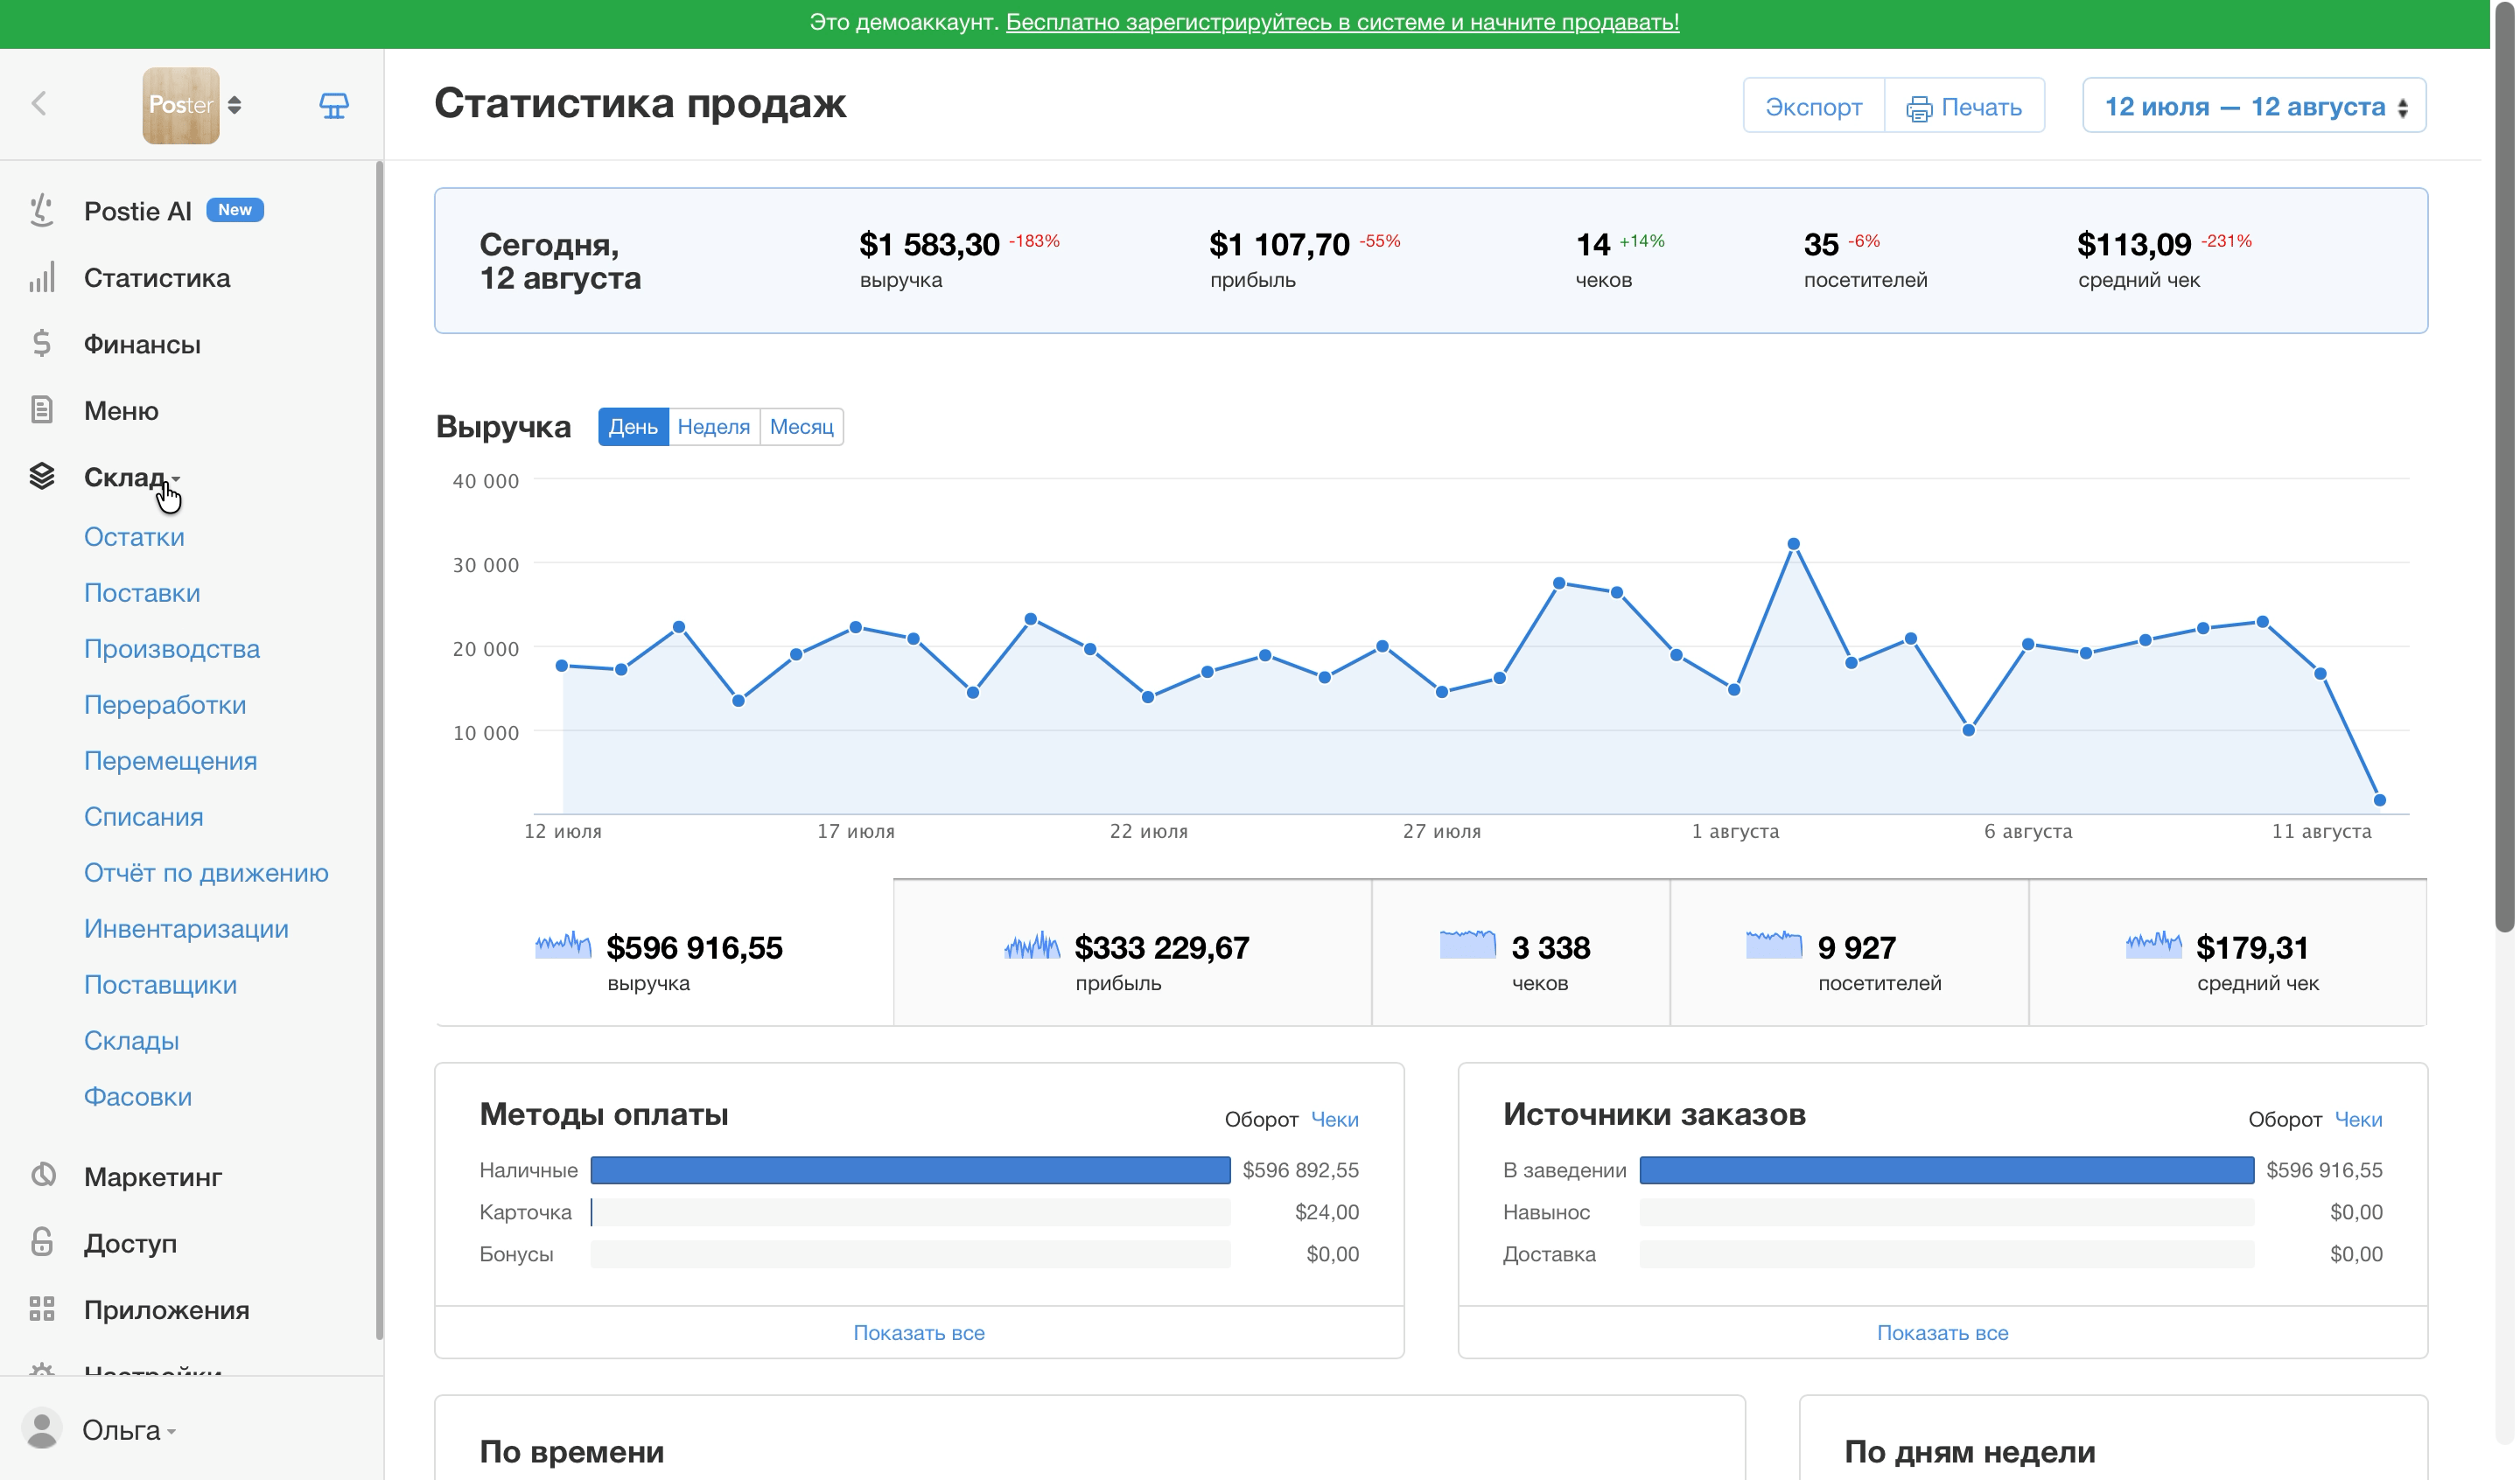Go to Остатки
Image resolution: width=2520 pixels, height=1480 pixels.
[x=134, y=537]
